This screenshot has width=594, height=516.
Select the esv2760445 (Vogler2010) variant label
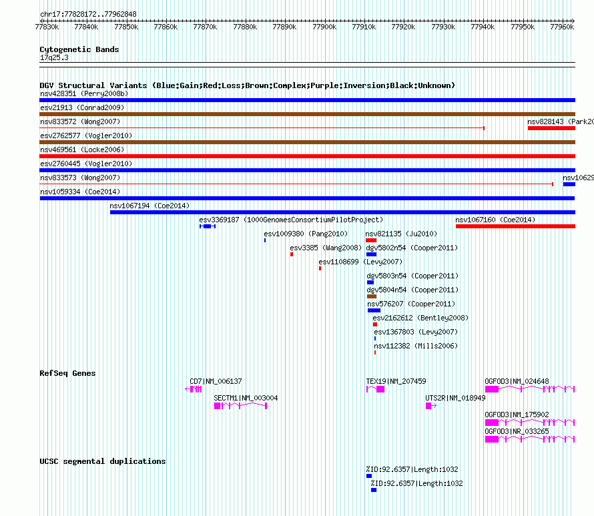[86, 164]
